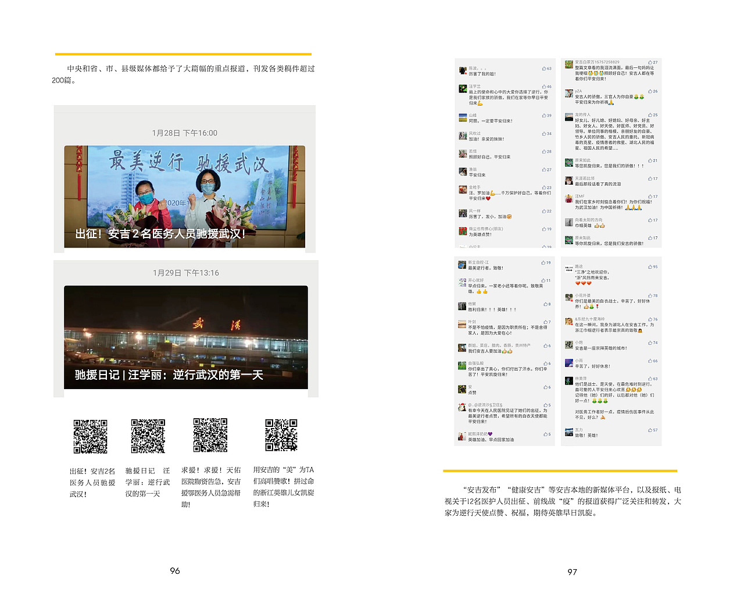The image size is (744, 604).
Task: Like 陈波's comment with 63 likes
Action: (543, 69)
